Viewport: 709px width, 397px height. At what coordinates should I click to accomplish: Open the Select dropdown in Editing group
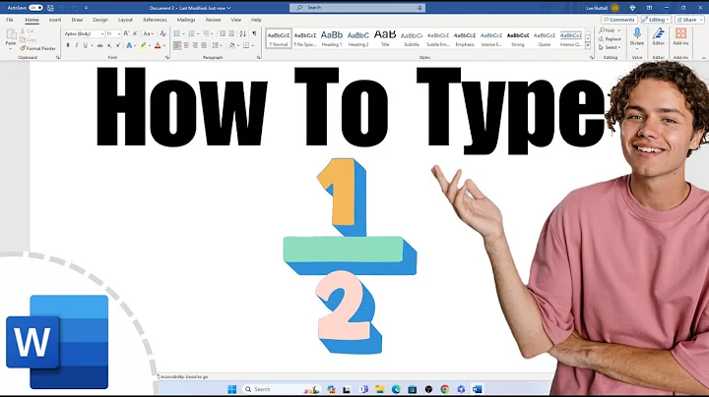coord(610,47)
